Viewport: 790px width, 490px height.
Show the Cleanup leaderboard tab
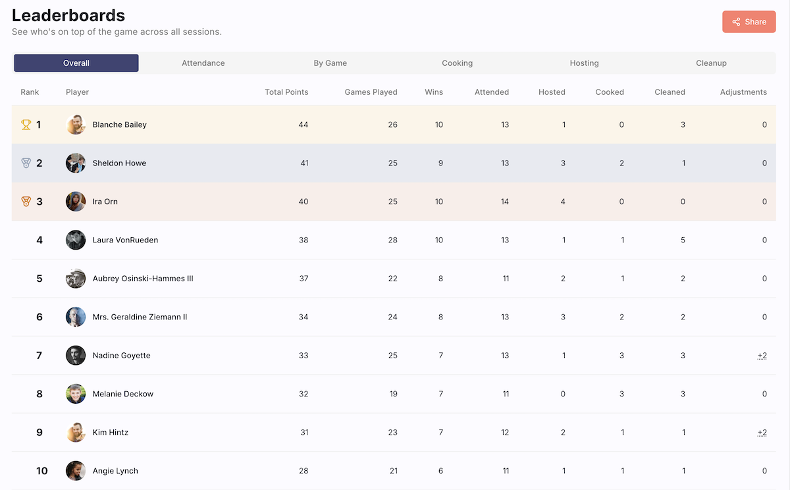pos(712,63)
